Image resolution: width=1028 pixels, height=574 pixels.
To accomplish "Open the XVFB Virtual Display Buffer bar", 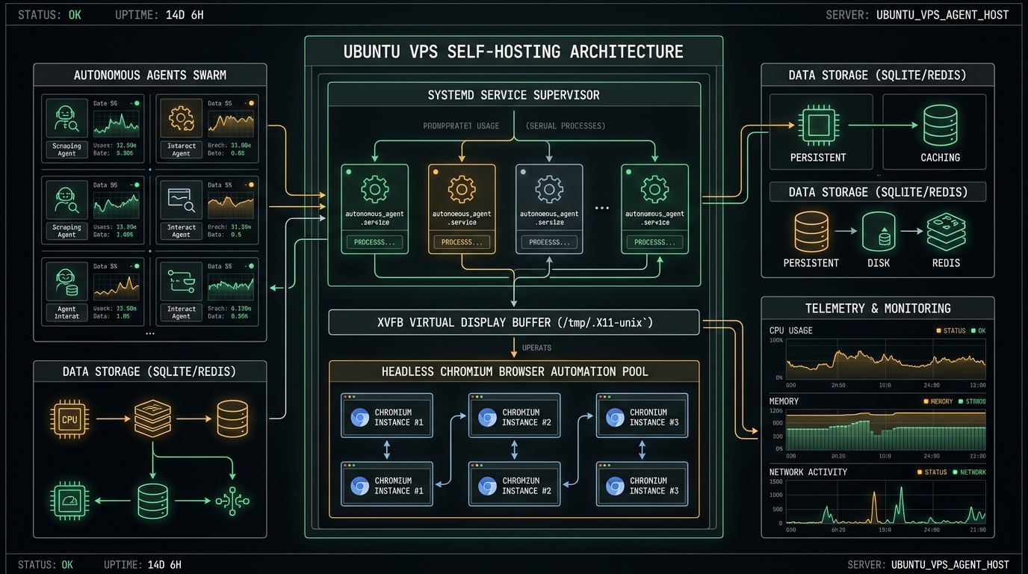I will pos(514,322).
